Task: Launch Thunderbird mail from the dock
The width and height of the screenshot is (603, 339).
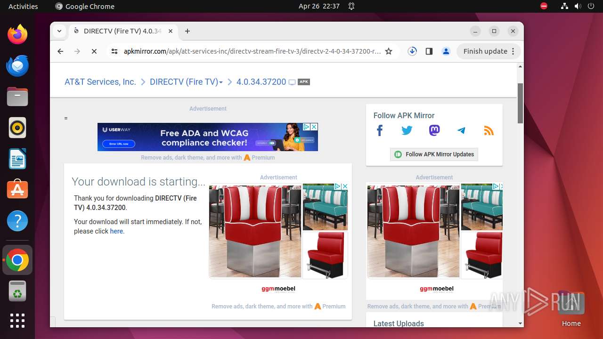Action: 17,65
